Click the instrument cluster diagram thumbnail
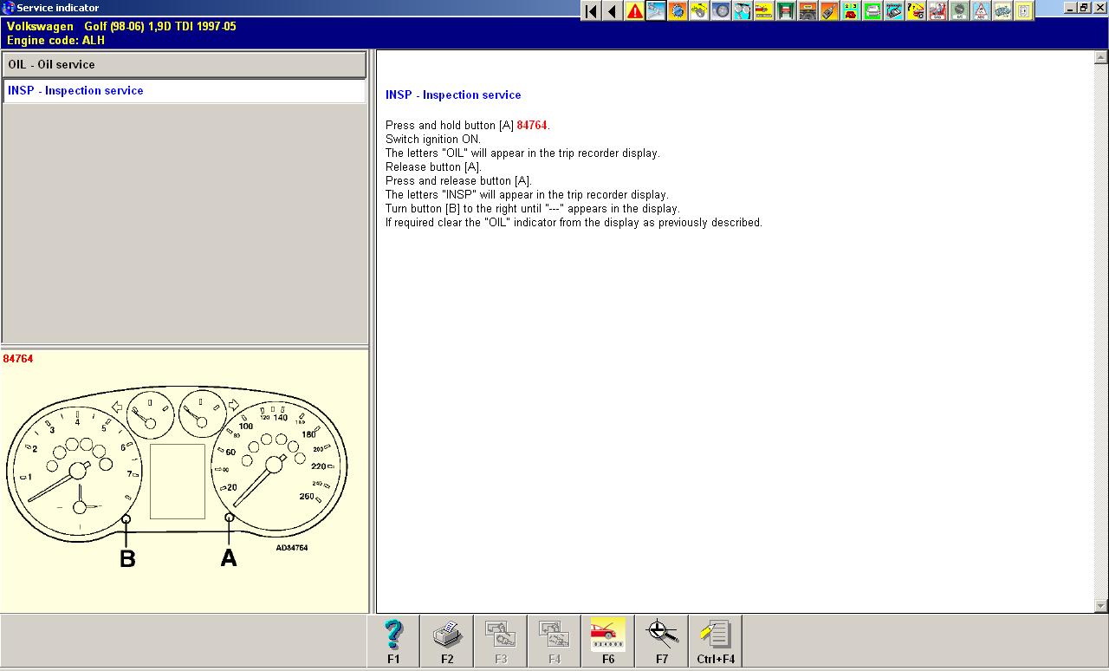This screenshot has height=671, width=1109. coord(177,475)
